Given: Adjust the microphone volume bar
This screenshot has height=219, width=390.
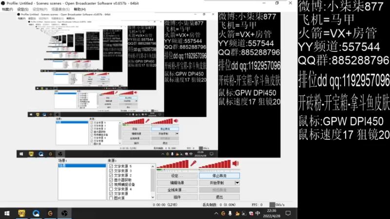Looking at the screenshot, I should (x=173, y=164).
